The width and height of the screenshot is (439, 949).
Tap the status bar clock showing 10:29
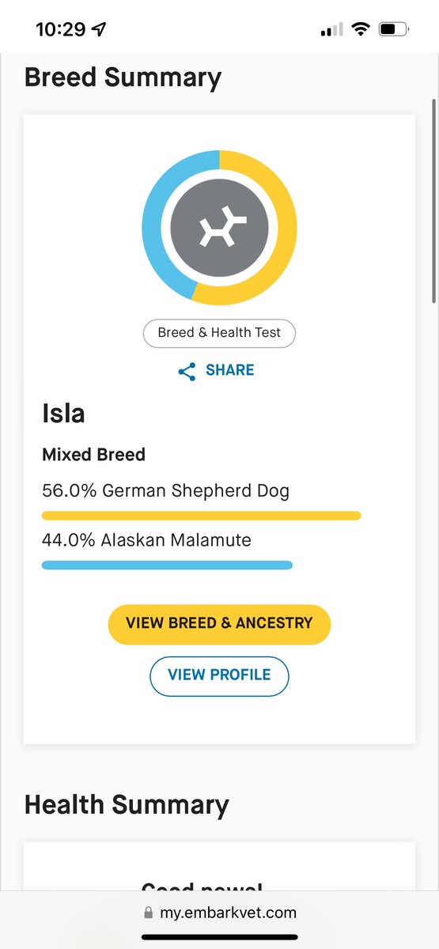point(60,30)
